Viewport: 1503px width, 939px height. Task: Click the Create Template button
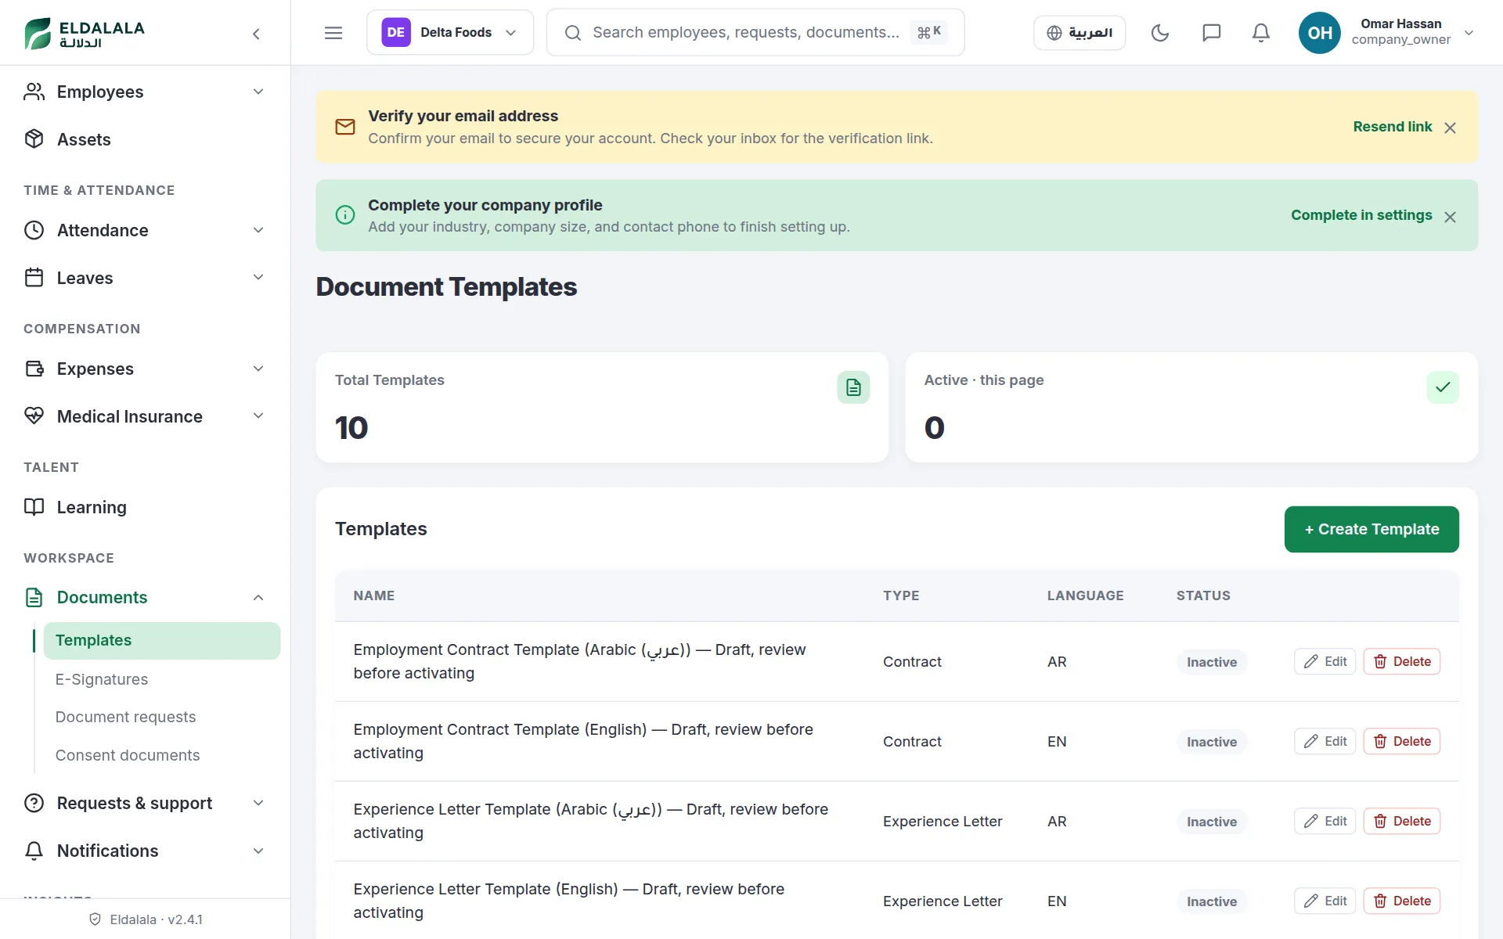pos(1371,529)
